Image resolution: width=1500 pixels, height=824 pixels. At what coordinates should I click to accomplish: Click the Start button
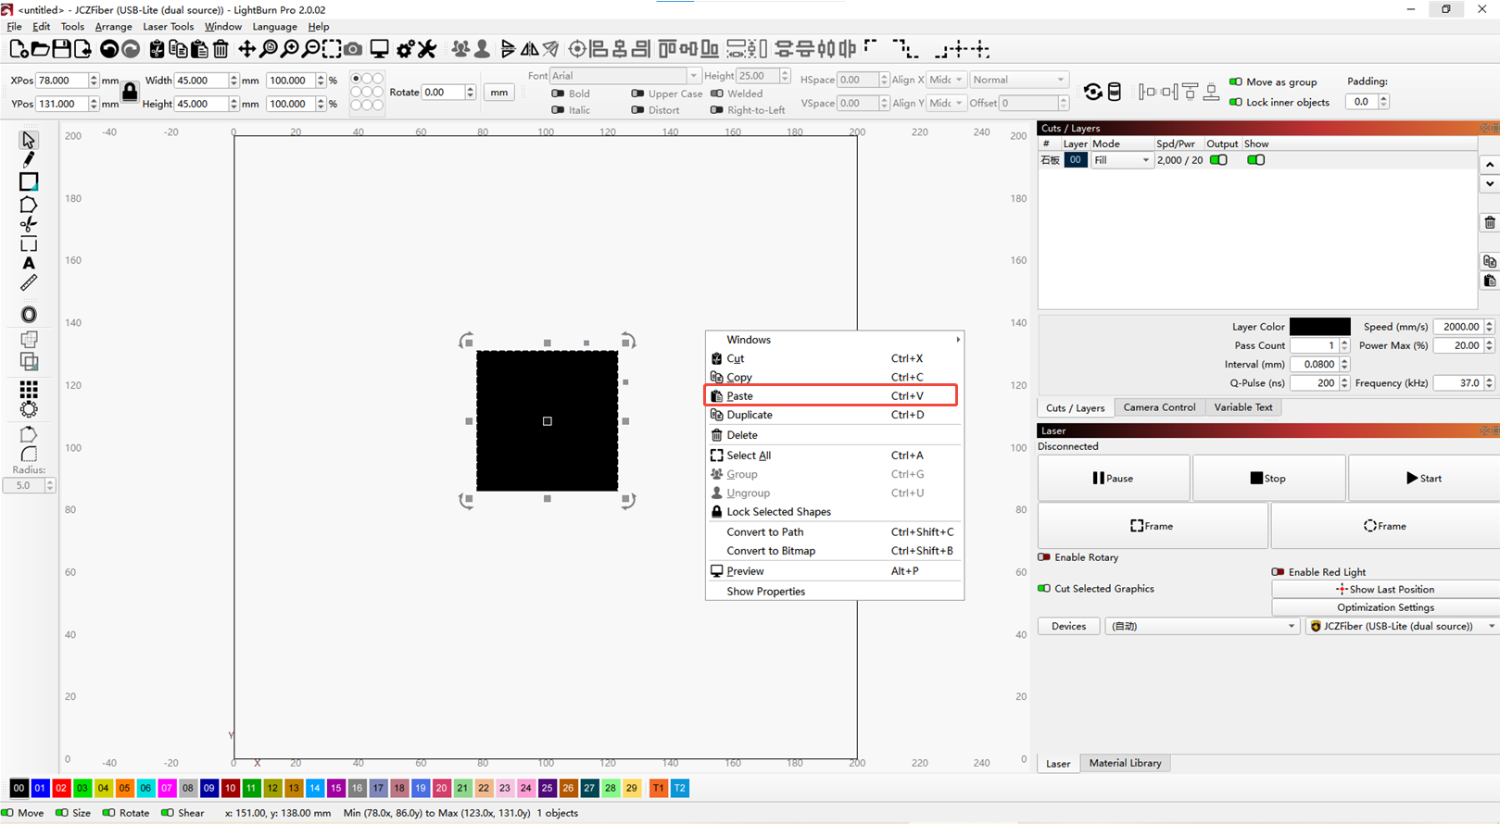(x=1423, y=479)
